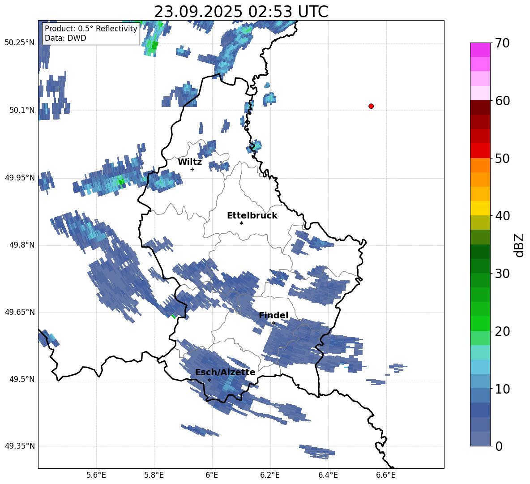Screen dimensions: 530x484
Task: Click the 49.35°N latitude label
Action: click(x=20, y=446)
